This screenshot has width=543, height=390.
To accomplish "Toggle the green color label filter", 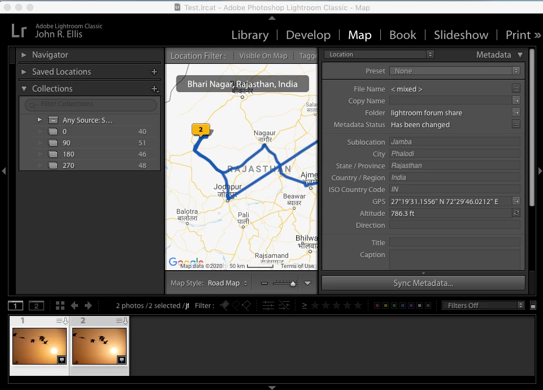I will click(394, 305).
